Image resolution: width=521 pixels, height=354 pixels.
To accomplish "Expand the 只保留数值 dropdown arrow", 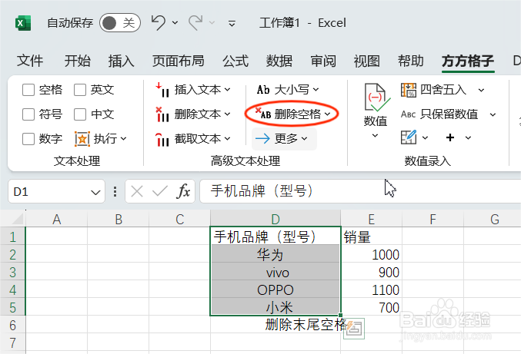I will coord(493,114).
